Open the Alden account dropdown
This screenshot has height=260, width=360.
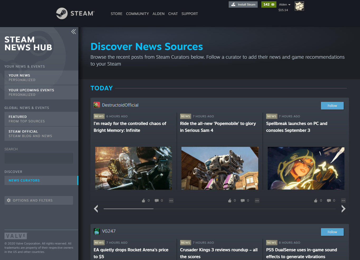pyautogui.click(x=285, y=4)
